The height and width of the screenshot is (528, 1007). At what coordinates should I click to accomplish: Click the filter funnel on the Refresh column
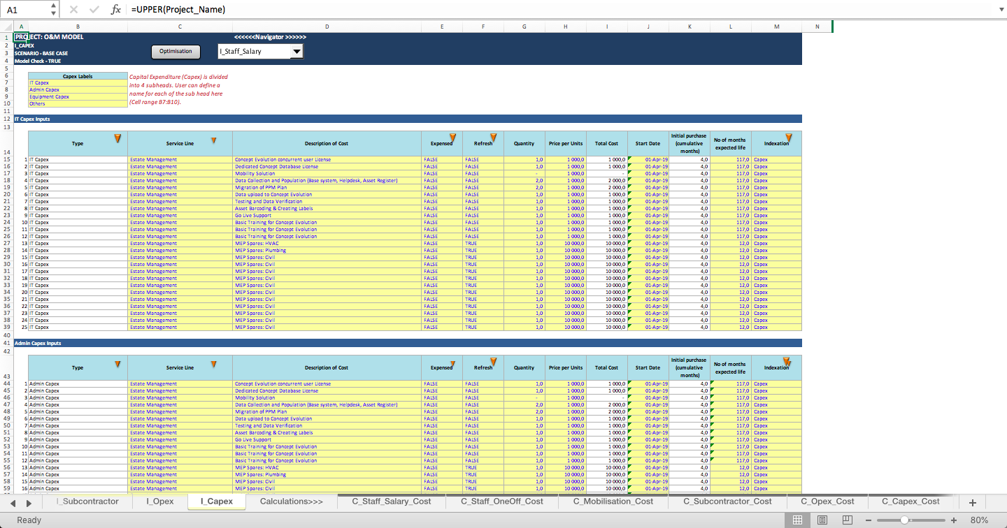(493, 138)
